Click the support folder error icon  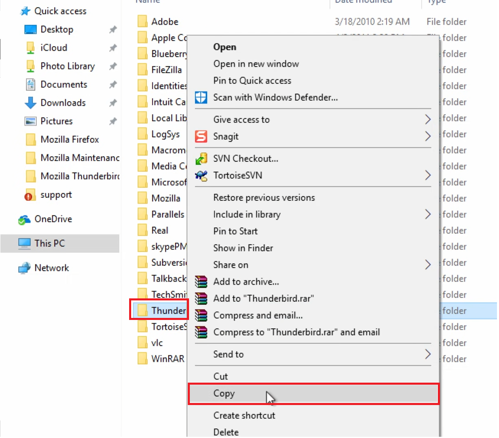tap(31, 195)
